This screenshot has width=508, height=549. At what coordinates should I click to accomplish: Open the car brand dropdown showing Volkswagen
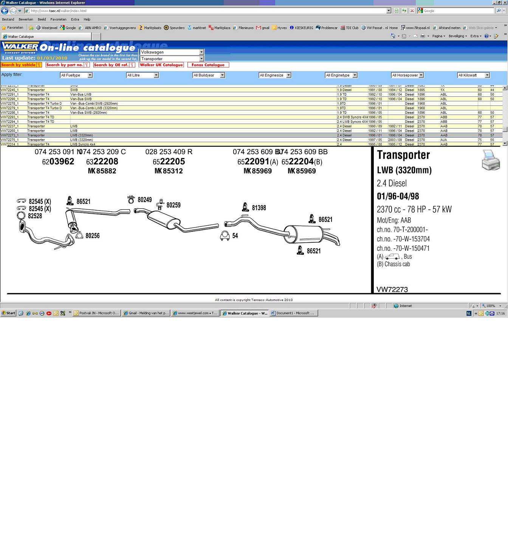click(172, 52)
